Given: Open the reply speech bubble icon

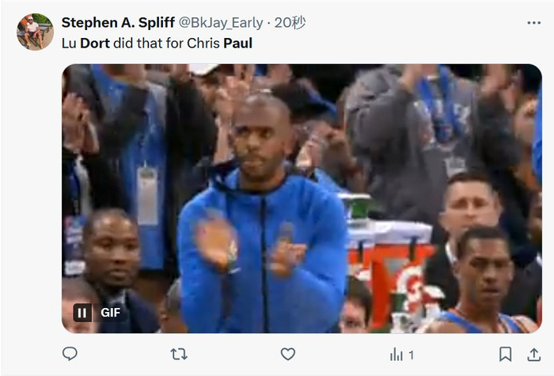Looking at the screenshot, I should 70,354.
